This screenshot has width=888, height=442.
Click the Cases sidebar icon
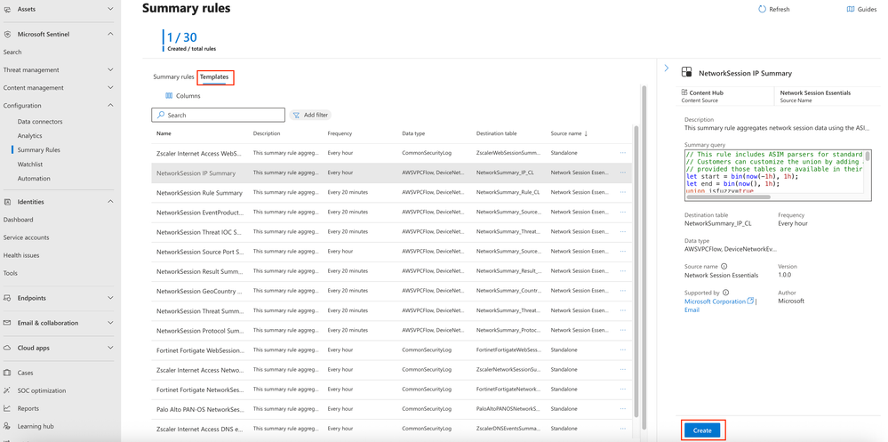coord(7,373)
